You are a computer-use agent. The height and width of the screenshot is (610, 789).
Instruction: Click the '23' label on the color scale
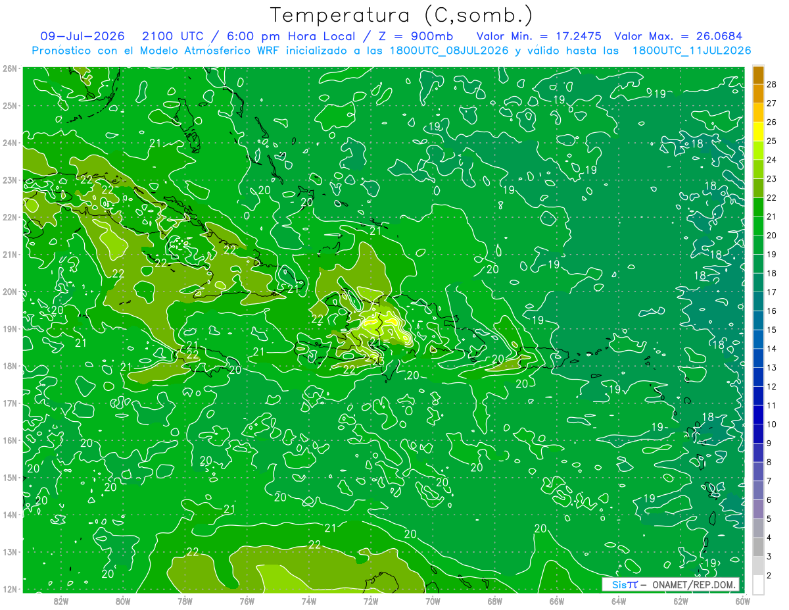772,178
